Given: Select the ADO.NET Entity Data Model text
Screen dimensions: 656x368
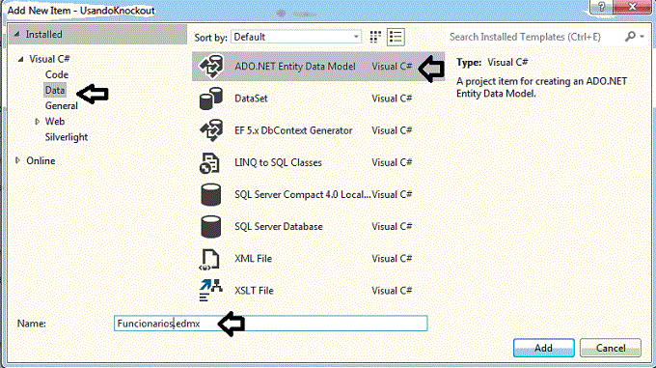Looking at the screenshot, I should point(295,67).
